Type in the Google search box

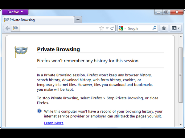tap(139, 28)
